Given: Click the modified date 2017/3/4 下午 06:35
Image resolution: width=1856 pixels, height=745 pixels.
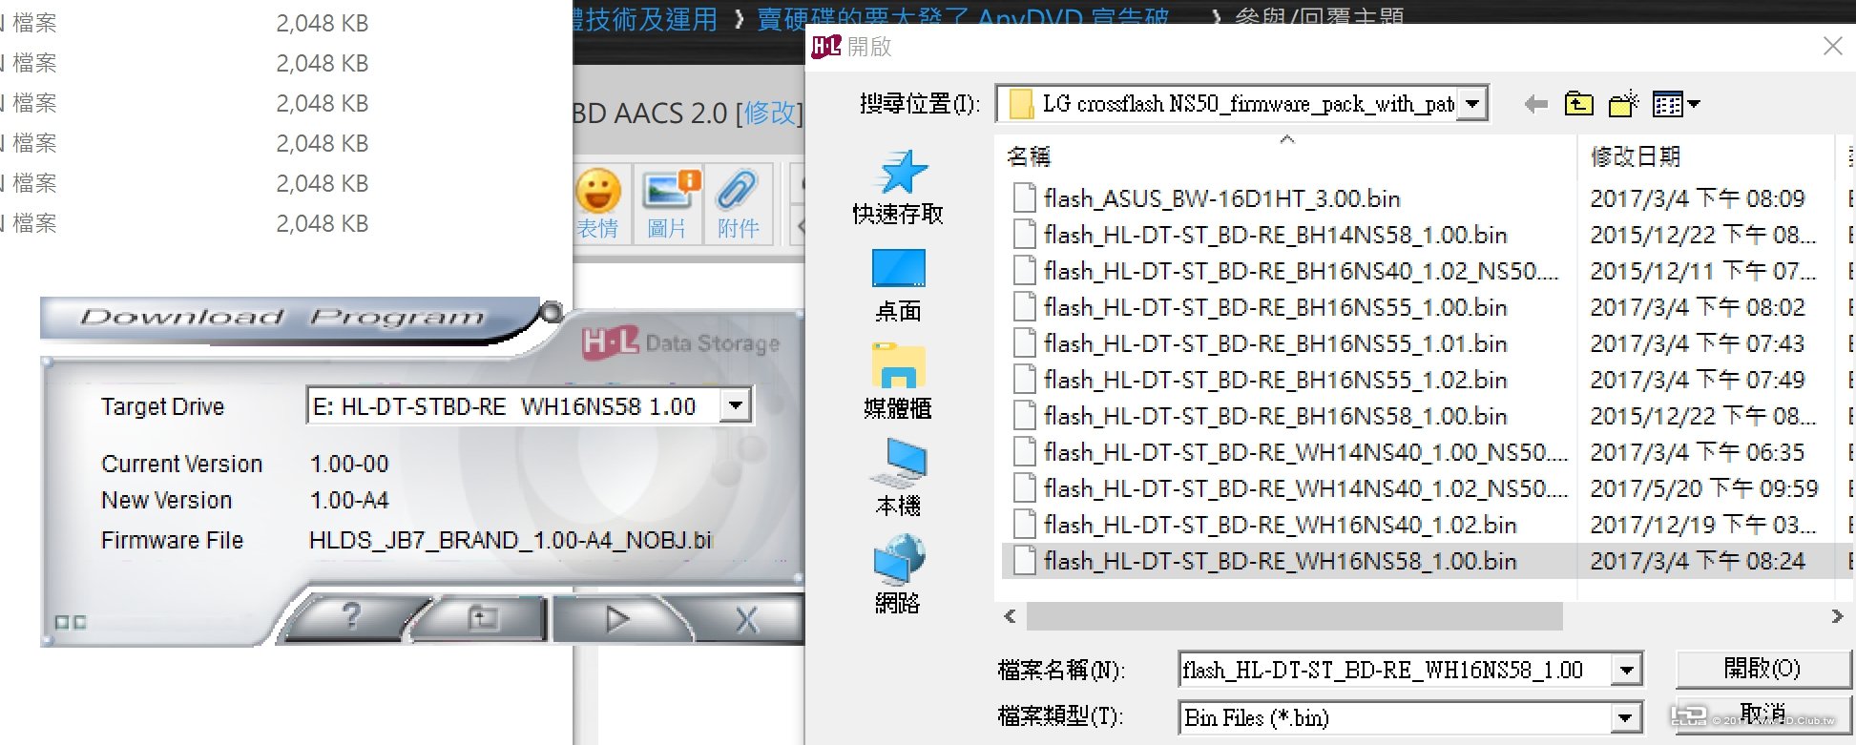Looking at the screenshot, I should coord(1698,452).
